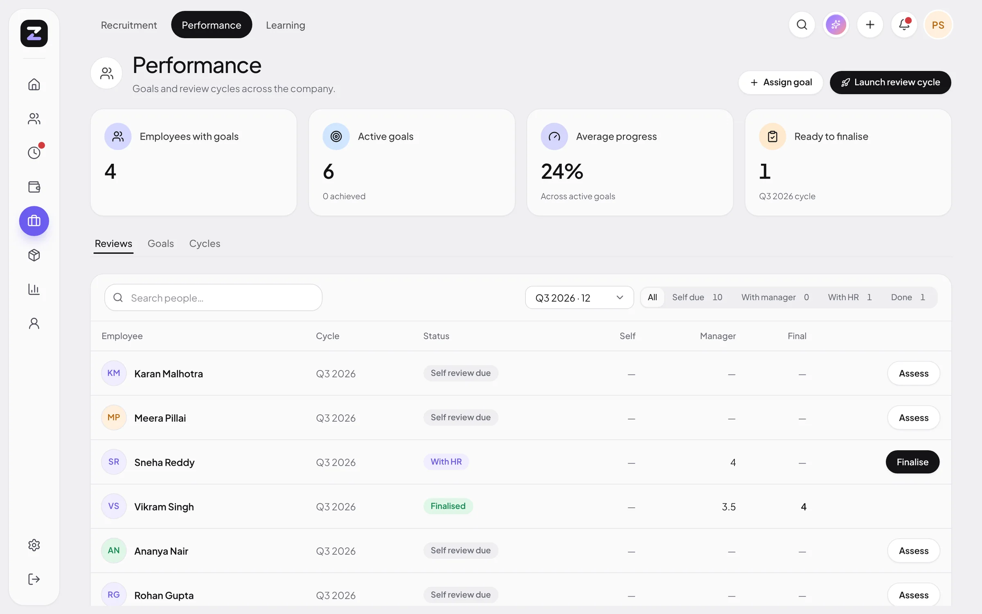Switch to the Learning top tab
Image resolution: width=982 pixels, height=614 pixels.
[x=286, y=25]
